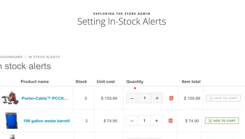Image resolution: width=245 pixels, height=139 pixels.
Task: Decrease quantity for 100 gallon waste barrell
Action: pyautogui.click(x=132, y=121)
